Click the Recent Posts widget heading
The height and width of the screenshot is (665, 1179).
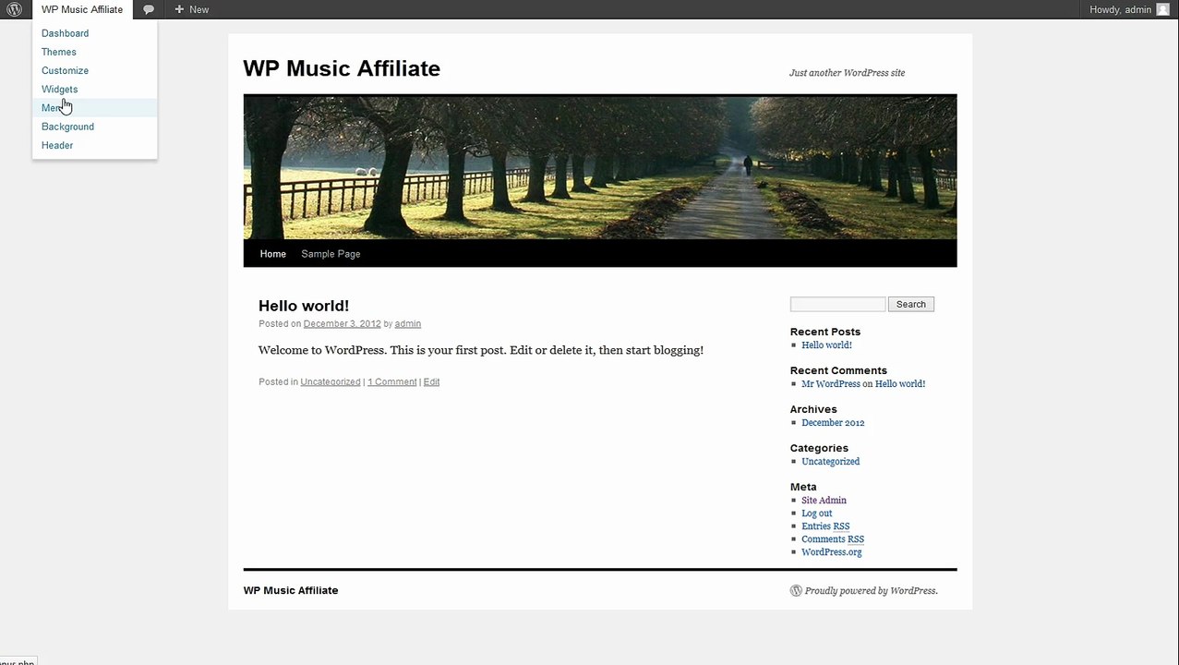click(825, 332)
